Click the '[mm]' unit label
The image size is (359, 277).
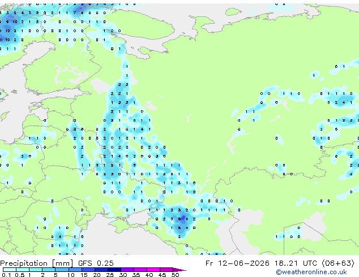(x=63, y=263)
